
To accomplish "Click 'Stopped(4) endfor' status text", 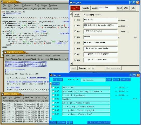I will tap(92, 15).
